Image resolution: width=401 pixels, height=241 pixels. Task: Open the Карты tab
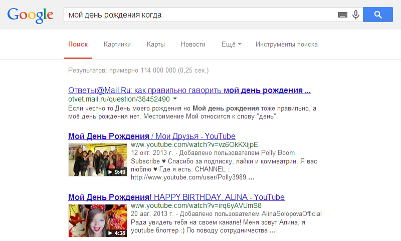[x=156, y=45]
